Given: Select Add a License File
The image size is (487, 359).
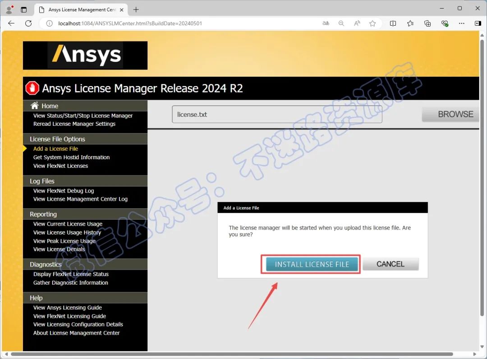Looking at the screenshot, I should (x=55, y=149).
